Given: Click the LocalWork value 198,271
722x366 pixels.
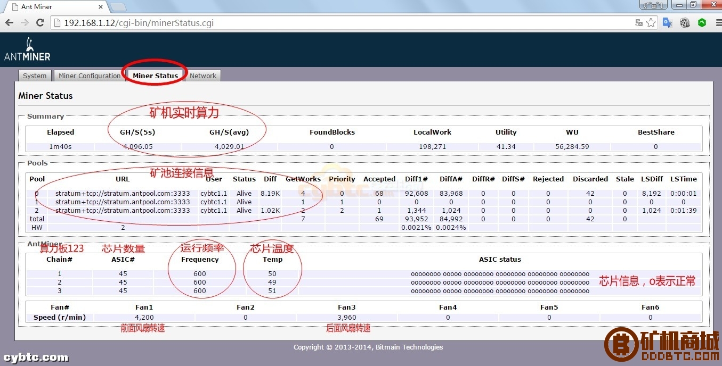Looking at the screenshot, I should (x=432, y=146).
